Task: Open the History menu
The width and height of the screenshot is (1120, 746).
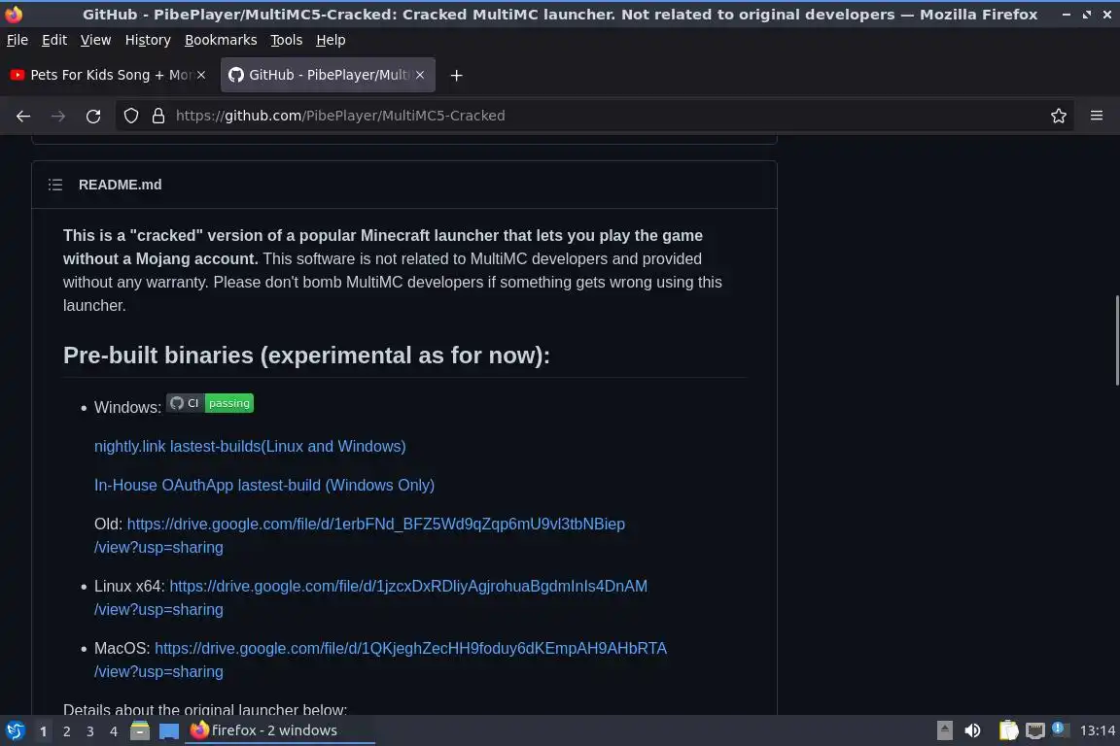Action: [x=148, y=40]
